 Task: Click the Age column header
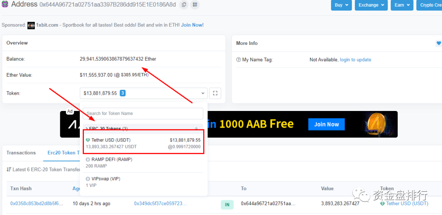tap(77, 188)
